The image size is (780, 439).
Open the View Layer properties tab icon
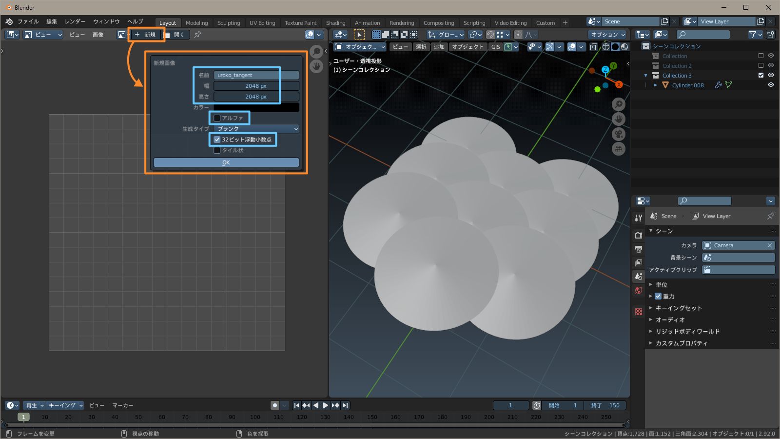click(639, 262)
